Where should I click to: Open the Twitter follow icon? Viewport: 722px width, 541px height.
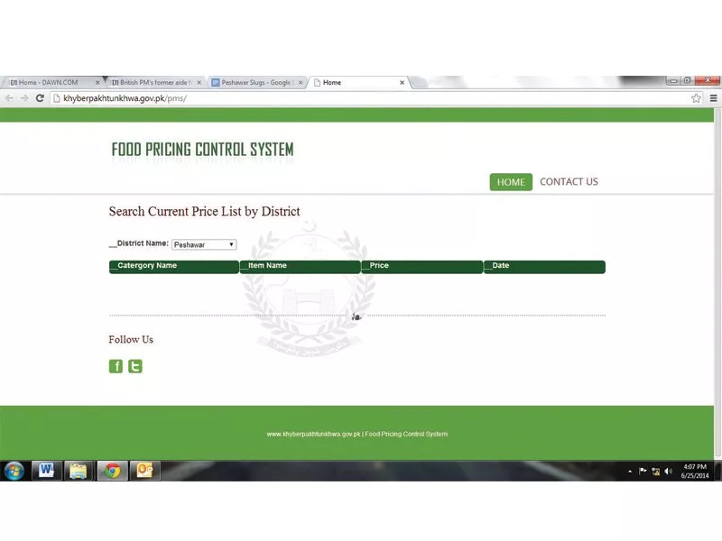coord(134,366)
